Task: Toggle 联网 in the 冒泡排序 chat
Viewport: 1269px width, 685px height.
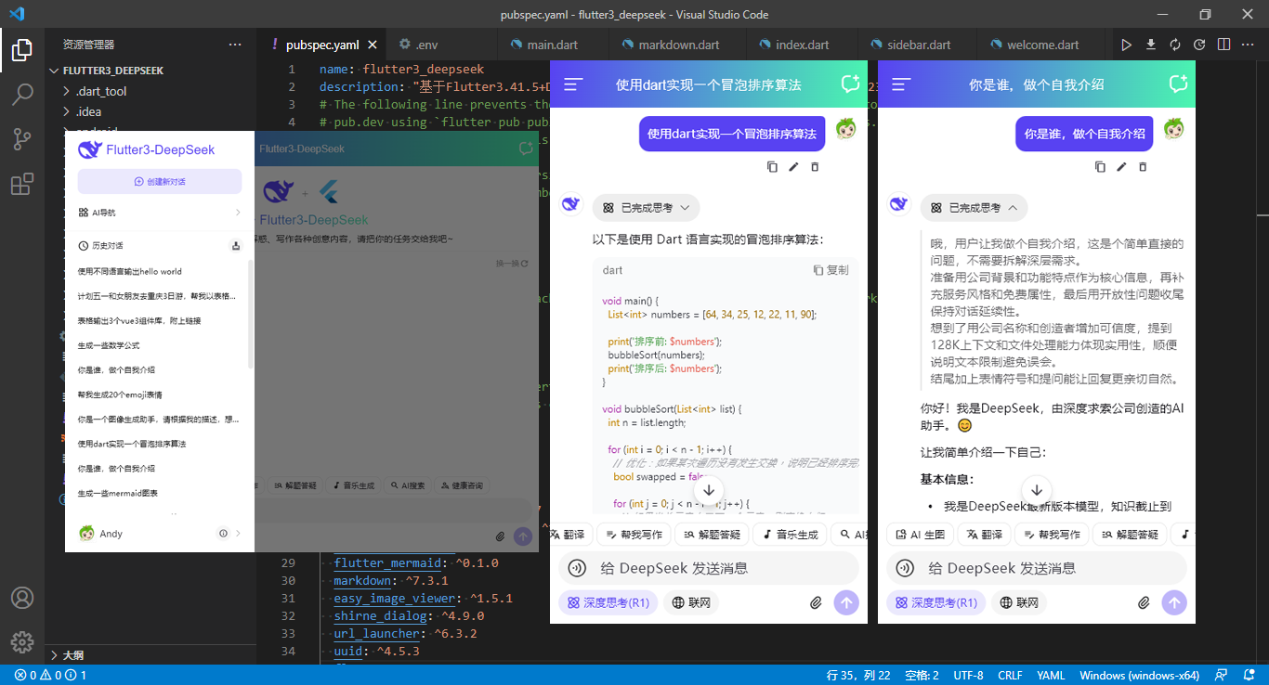Action: [x=691, y=602]
